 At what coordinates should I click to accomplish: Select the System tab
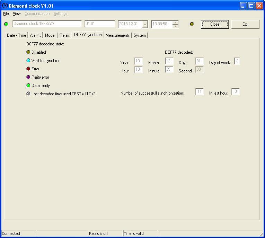coord(140,35)
